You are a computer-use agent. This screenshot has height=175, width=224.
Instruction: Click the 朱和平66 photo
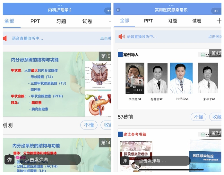point(208,78)
